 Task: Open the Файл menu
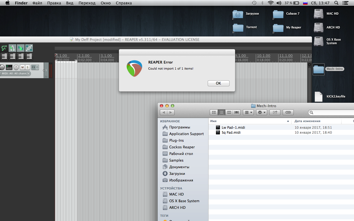pyautogui.click(x=37, y=3)
